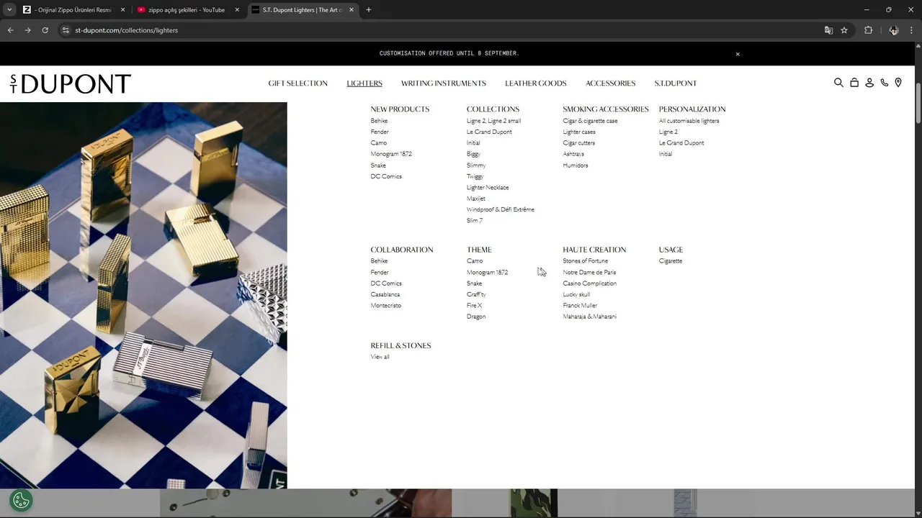Screen dimensions: 922x518
Task: Open Cigar & cigarette case link
Action: pyautogui.click(x=590, y=121)
